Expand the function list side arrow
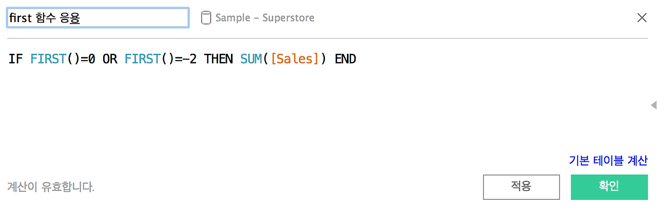 click(653, 105)
